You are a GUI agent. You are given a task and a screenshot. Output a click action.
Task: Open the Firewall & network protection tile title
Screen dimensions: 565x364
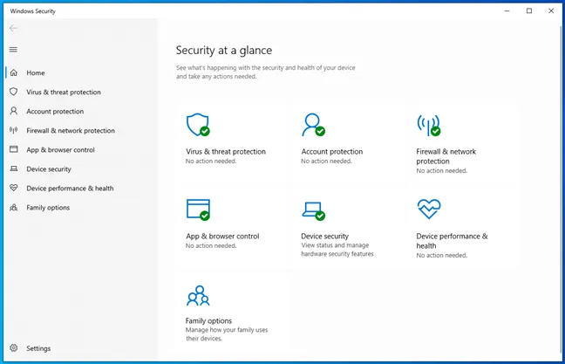click(x=446, y=156)
